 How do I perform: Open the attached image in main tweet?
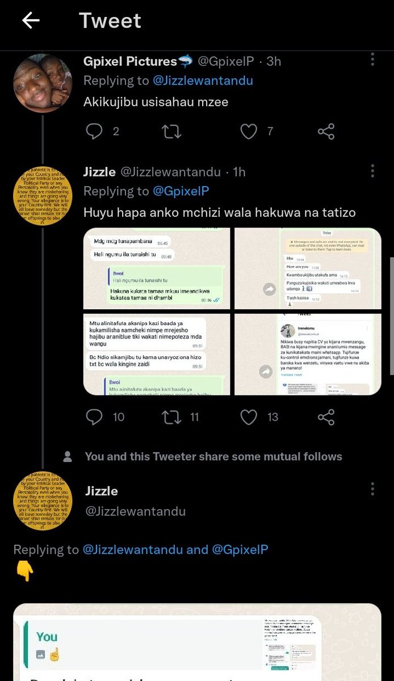[197, 642]
